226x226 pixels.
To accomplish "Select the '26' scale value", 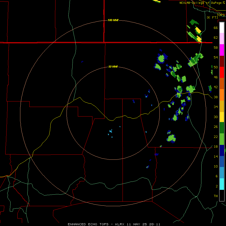I will 216,127.
